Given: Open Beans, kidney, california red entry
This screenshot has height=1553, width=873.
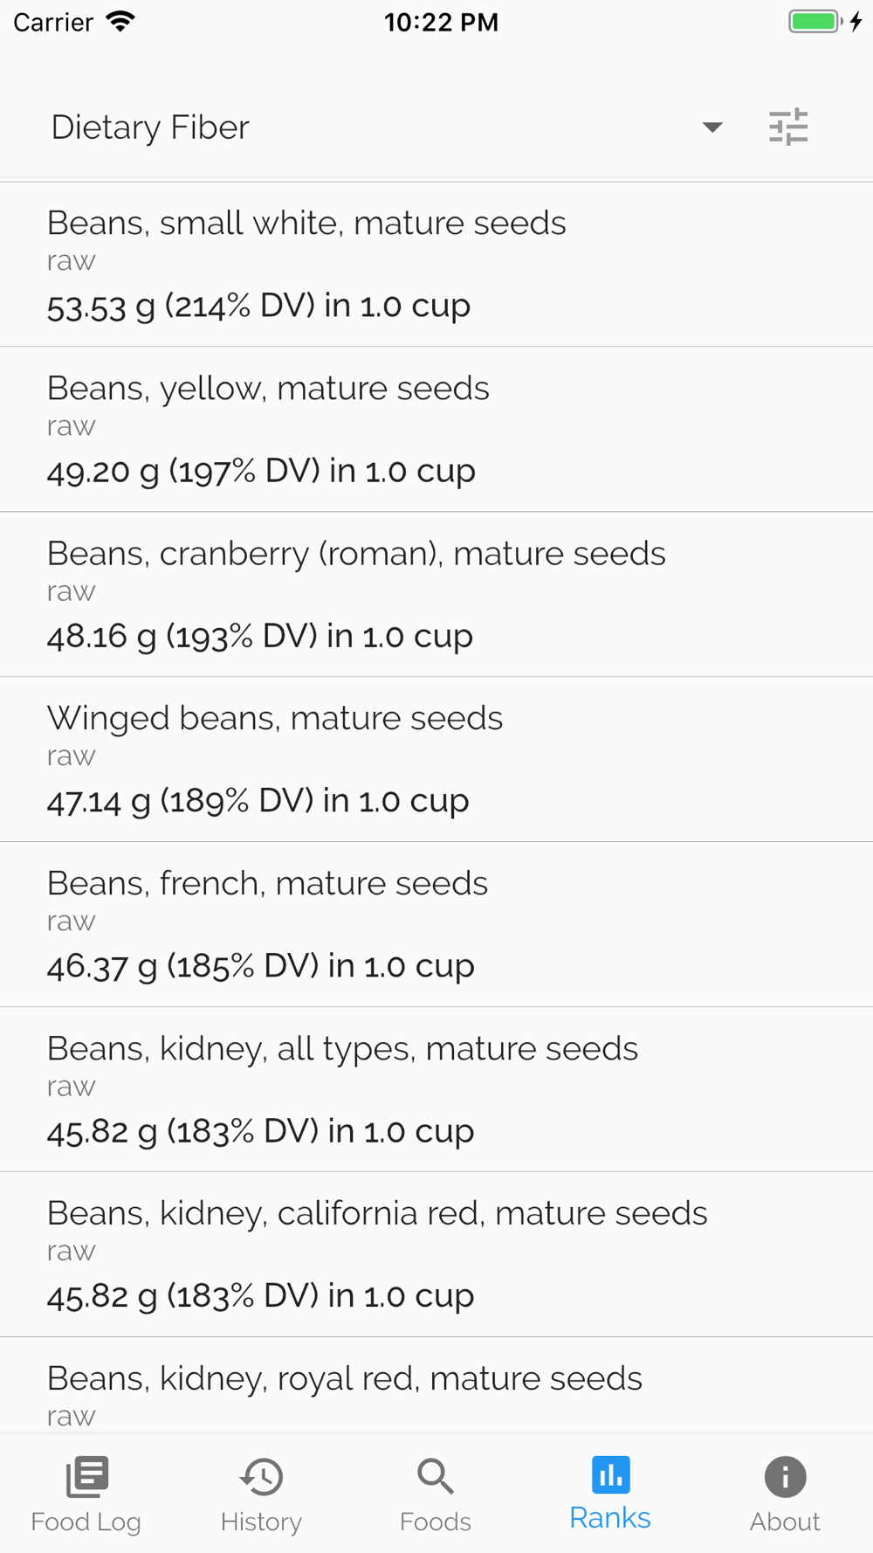Looking at the screenshot, I should (x=436, y=1254).
